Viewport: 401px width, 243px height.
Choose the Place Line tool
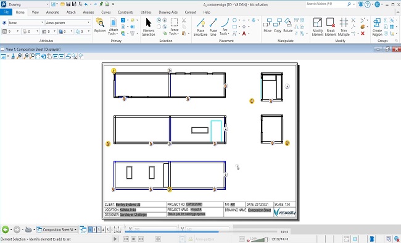(x=213, y=27)
